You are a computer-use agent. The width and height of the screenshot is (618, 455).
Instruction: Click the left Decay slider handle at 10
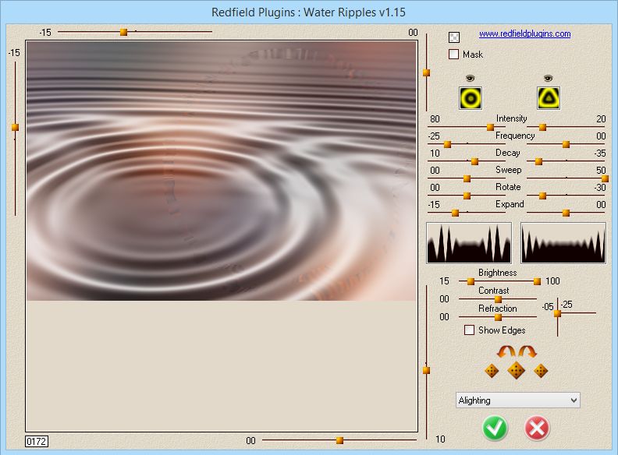(475, 162)
